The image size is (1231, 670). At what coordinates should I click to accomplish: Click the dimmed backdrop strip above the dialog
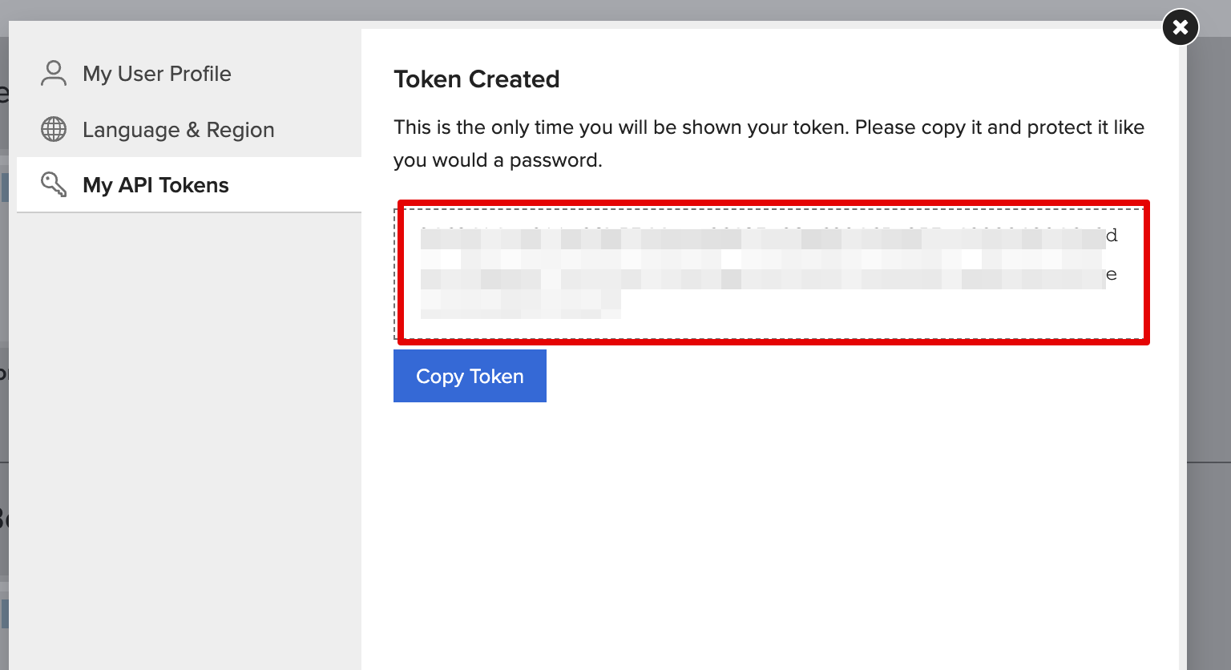[561, 10]
